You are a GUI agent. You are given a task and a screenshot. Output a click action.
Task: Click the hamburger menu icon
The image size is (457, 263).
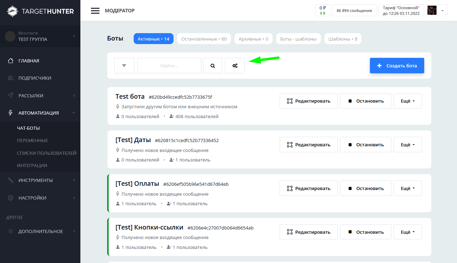click(95, 11)
